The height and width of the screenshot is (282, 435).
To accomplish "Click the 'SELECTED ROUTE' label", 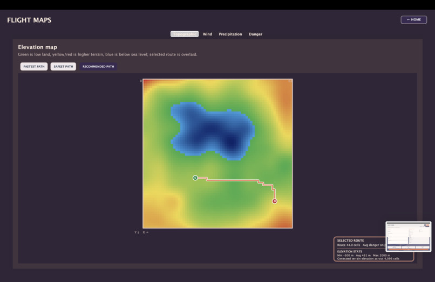I will 350,241.
